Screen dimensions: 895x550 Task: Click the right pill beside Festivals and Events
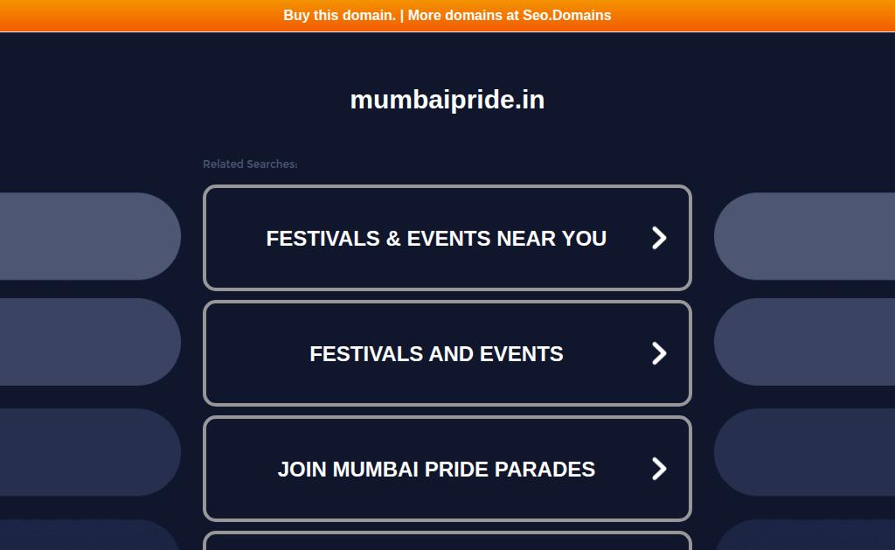806,342
